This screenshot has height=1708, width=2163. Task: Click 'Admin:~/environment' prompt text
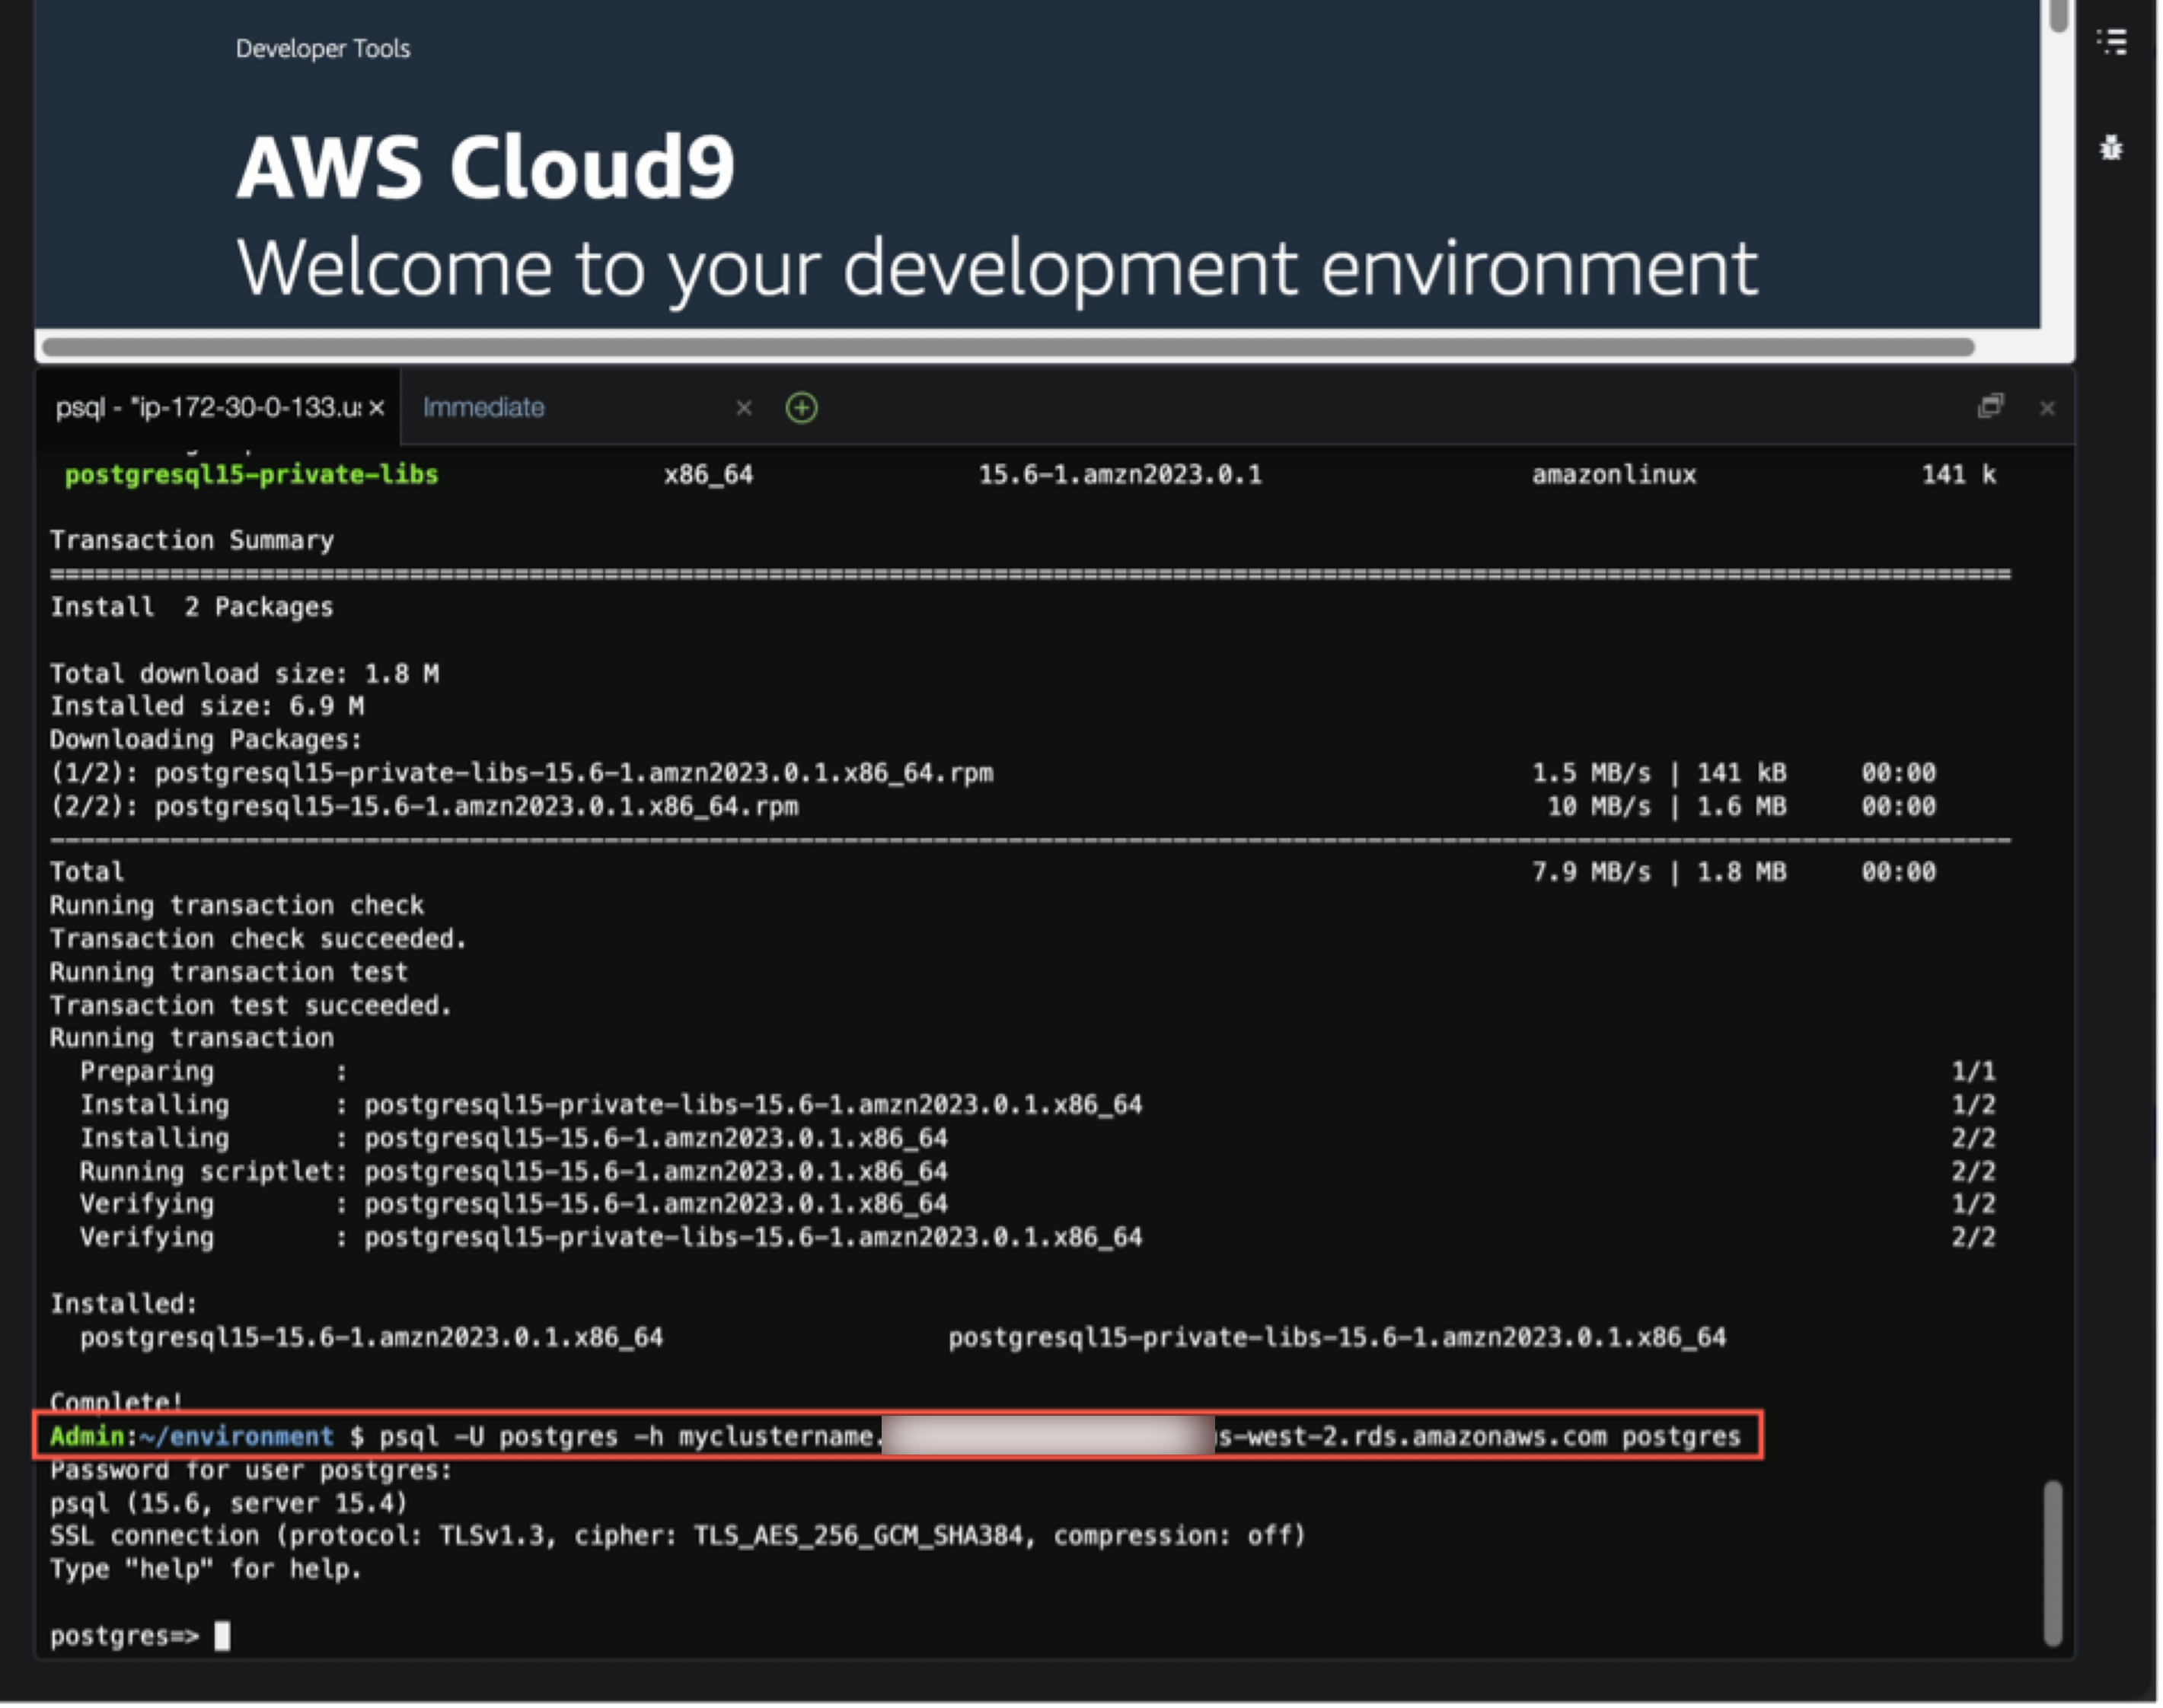pyautogui.click(x=191, y=1437)
